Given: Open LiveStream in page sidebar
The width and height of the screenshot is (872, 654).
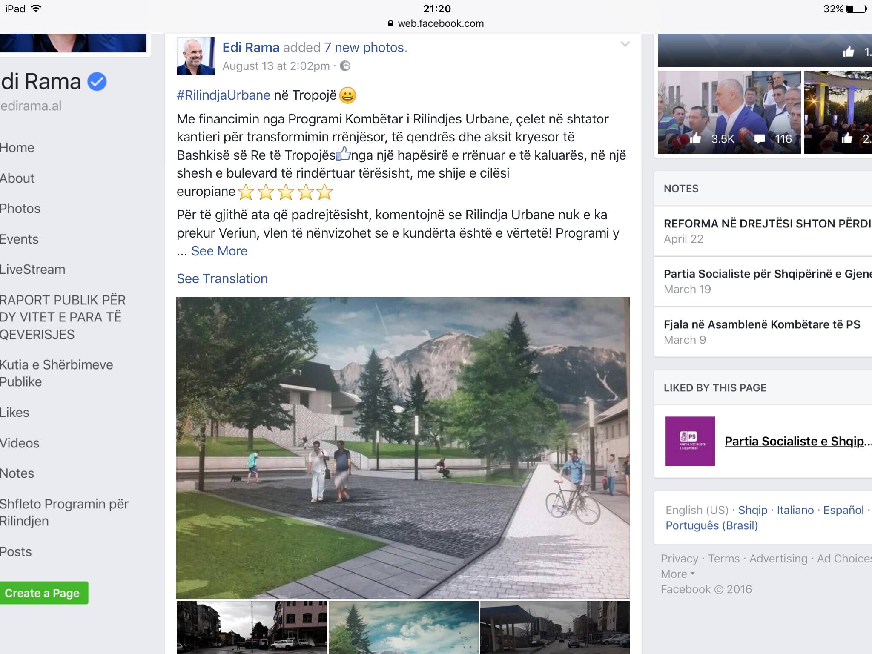Looking at the screenshot, I should click(x=32, y=270).
